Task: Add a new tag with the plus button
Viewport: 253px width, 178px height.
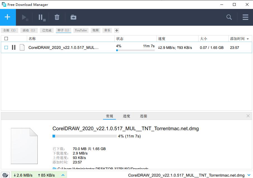Action: pos(117,30)
